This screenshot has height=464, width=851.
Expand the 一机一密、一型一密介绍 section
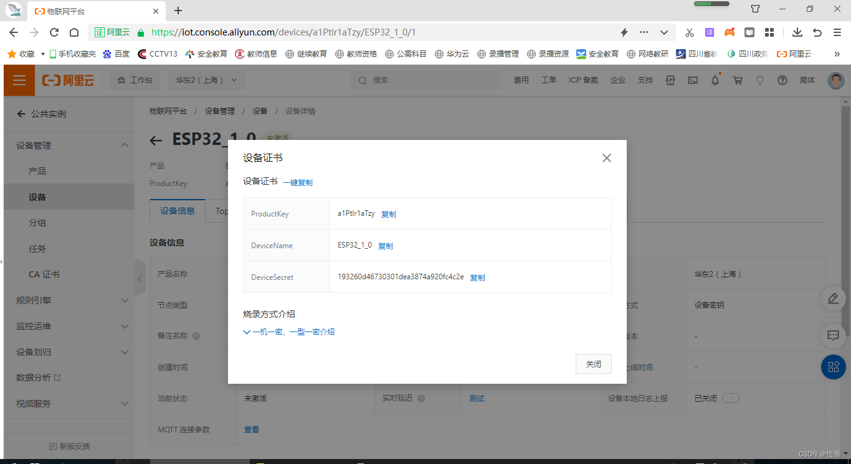pos(289,332)
